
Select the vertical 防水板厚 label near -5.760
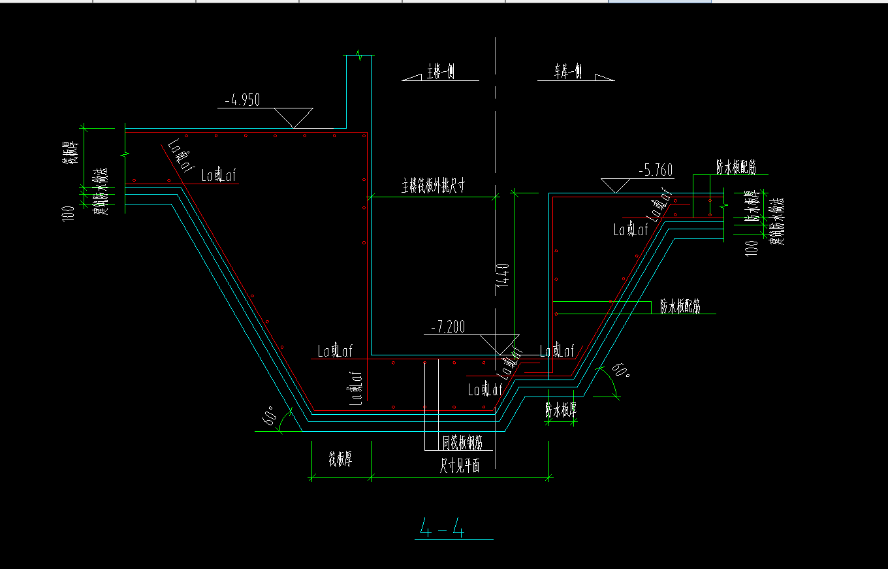[x=751, y=206]
